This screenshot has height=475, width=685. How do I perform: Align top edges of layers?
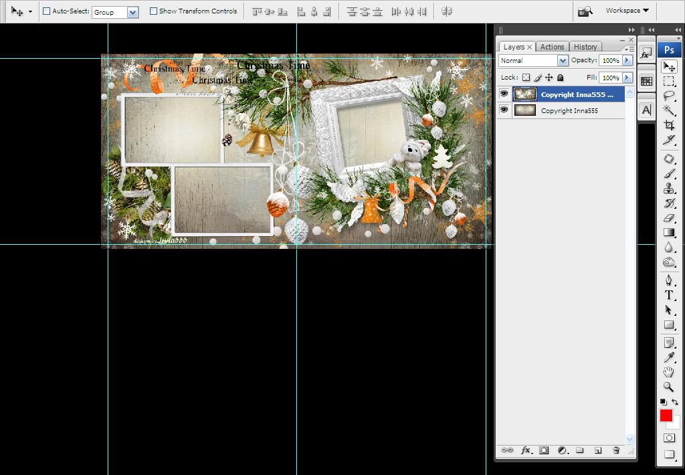pos(257,12)
